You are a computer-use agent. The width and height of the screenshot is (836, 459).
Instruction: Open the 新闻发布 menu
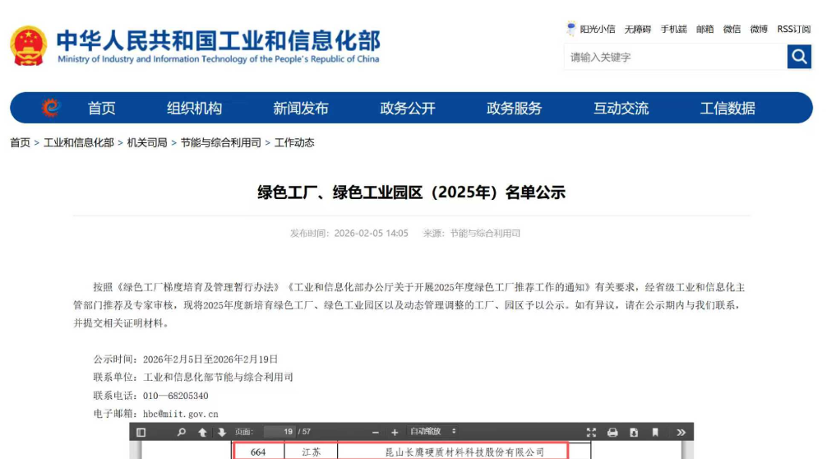tap(301, 109)
